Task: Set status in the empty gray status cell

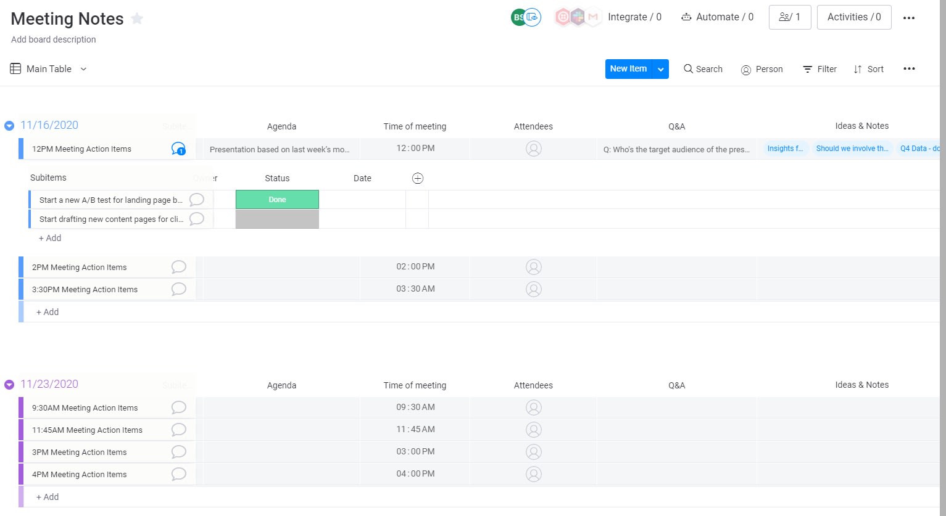Action: pos(277,219)
